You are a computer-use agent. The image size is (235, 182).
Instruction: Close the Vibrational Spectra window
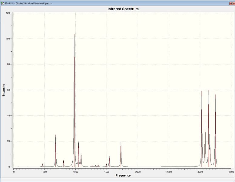click(x=232, y=3)
